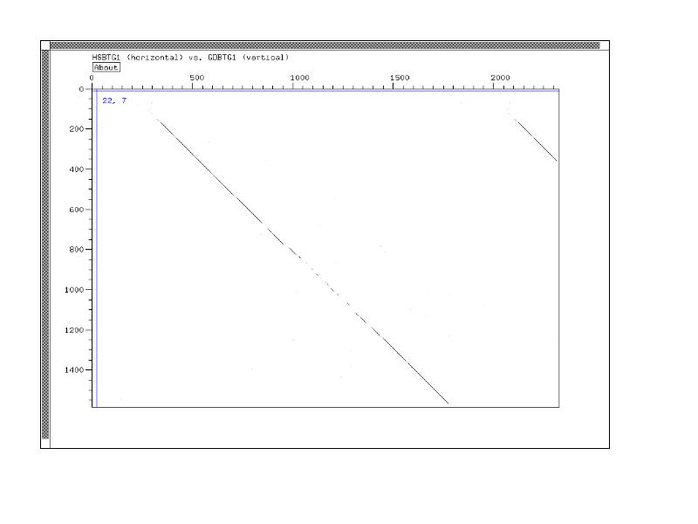Click the '1400' label on vertical axis
The height and width of the screenshot is (524, 698).
[74, 369]
